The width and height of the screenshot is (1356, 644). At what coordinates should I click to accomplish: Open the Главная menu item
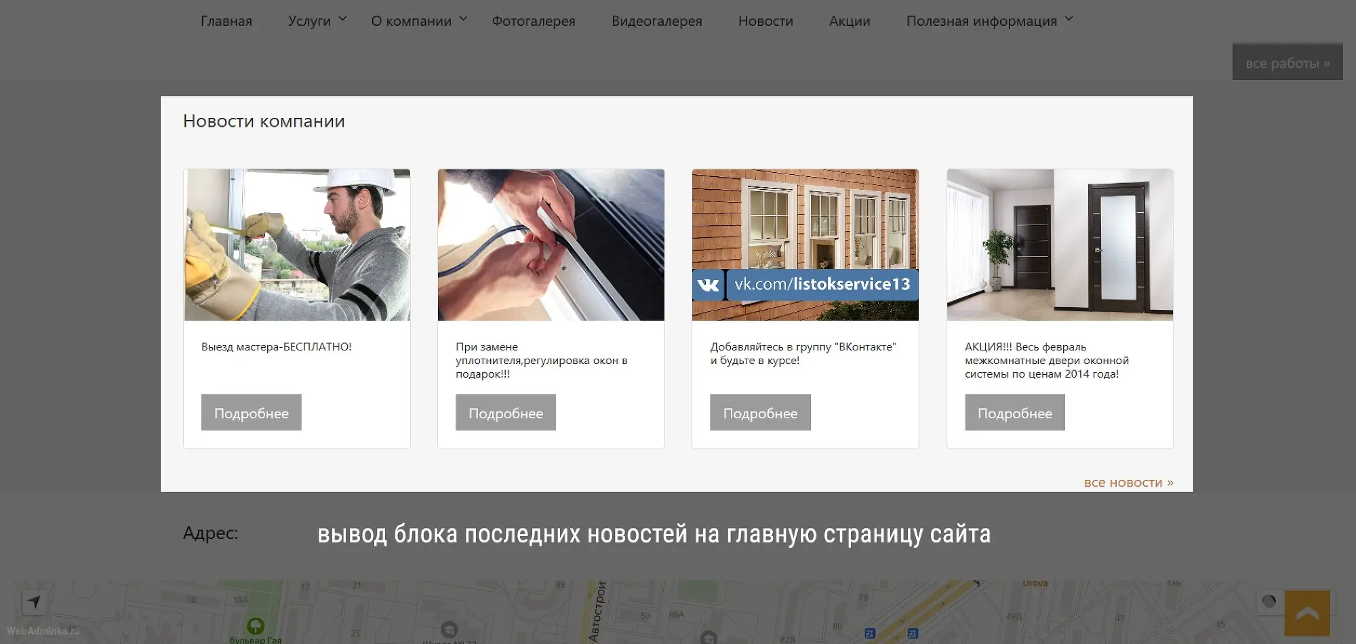coord(226,21)
